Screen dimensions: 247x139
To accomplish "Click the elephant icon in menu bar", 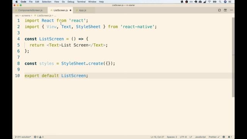I will click(x=196, y=2).
